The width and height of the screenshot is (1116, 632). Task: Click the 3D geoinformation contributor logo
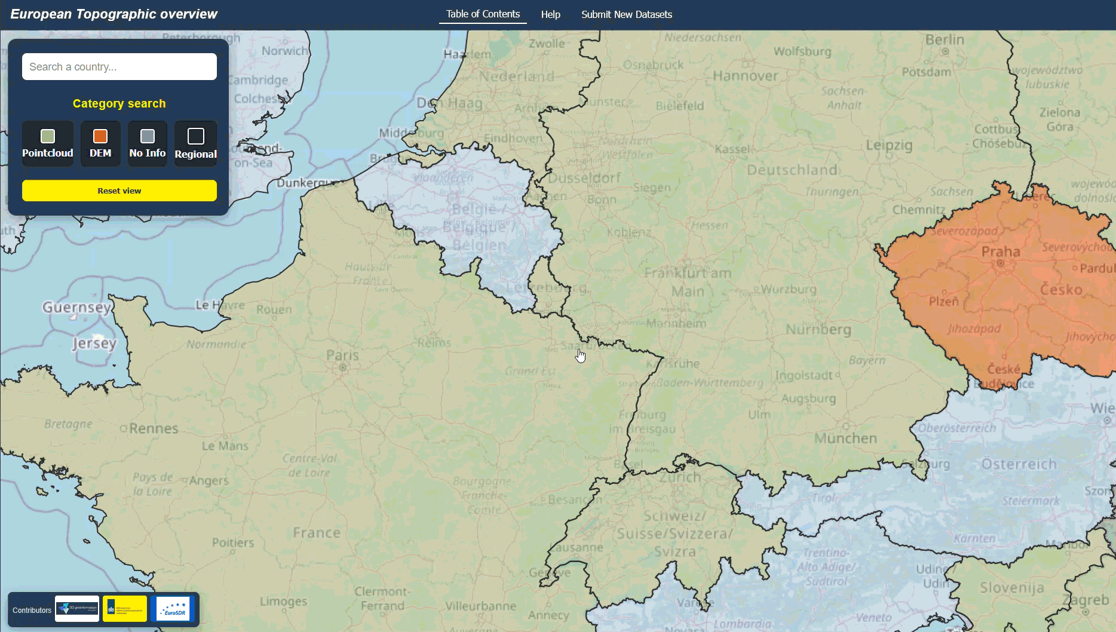[x=76, y=608]
